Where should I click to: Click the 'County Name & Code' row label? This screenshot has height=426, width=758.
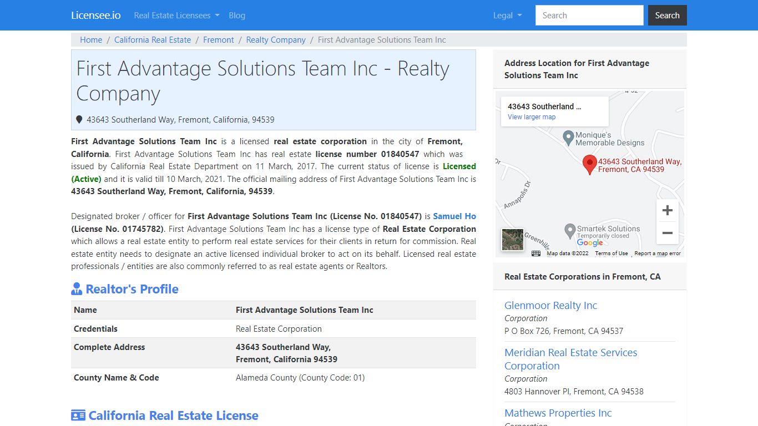117,377
